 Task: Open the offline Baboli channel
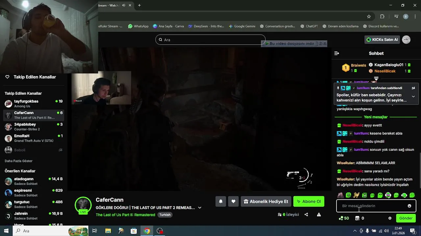pyautogui.click(x=34, y=150)
